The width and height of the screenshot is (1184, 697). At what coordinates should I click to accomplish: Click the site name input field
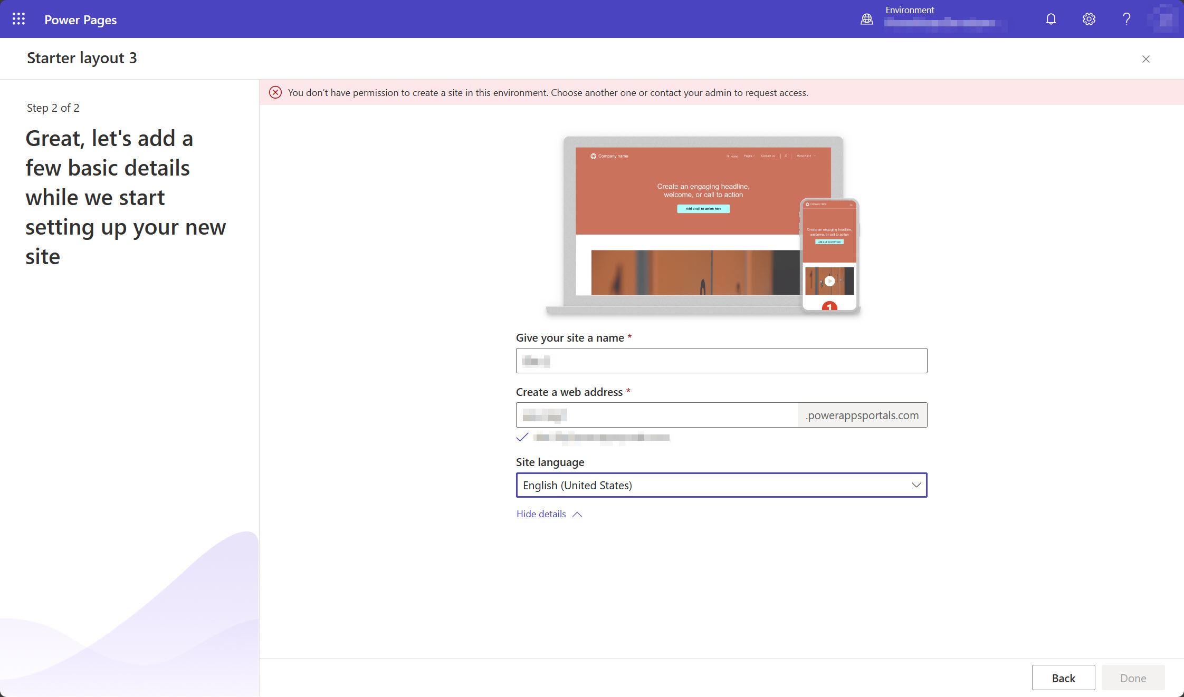pos(721,360)
